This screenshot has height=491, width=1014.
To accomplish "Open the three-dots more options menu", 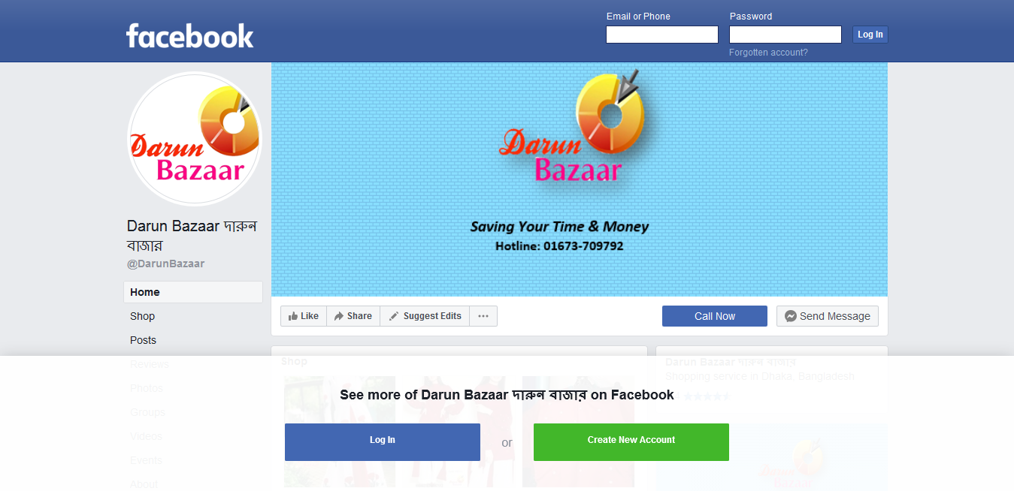I will 483,316.
